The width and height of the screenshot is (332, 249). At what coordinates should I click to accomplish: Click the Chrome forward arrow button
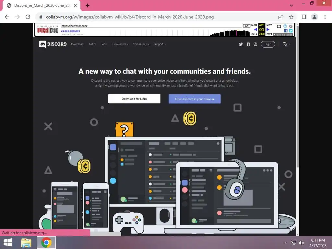click(18, 17)
